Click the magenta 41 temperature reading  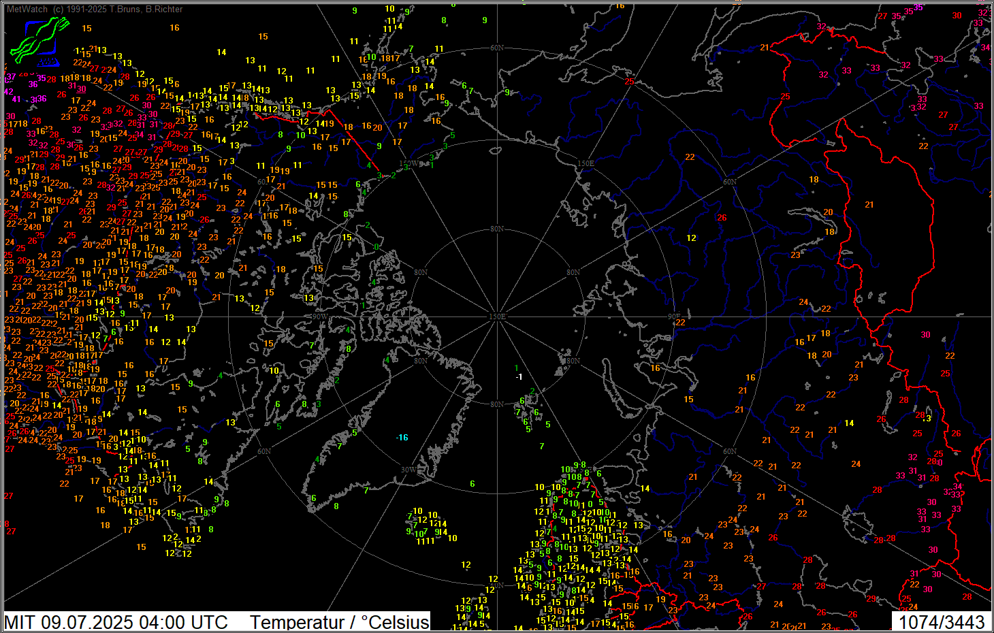tap(16, 99)
